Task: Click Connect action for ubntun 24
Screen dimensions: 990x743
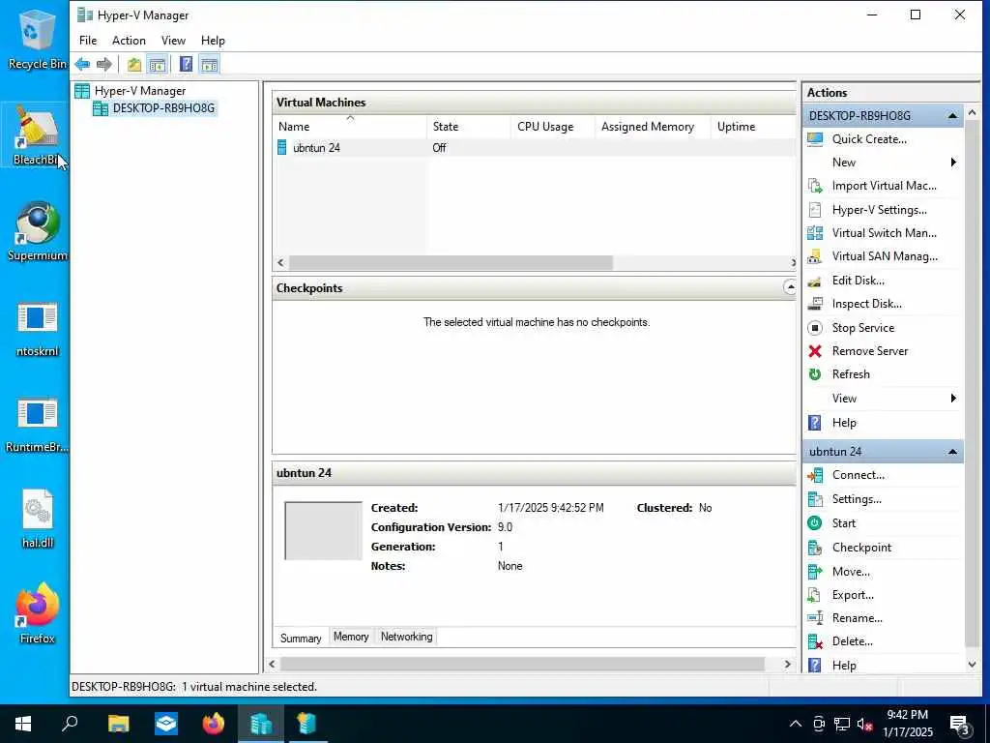Action: point(859,475)
